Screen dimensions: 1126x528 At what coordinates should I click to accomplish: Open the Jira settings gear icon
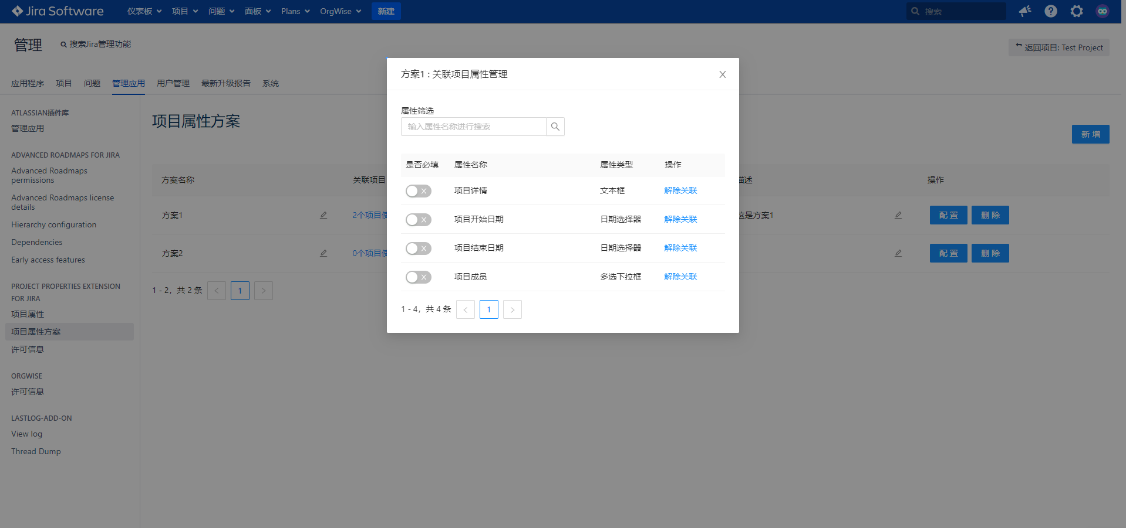tap(1076, 11)
